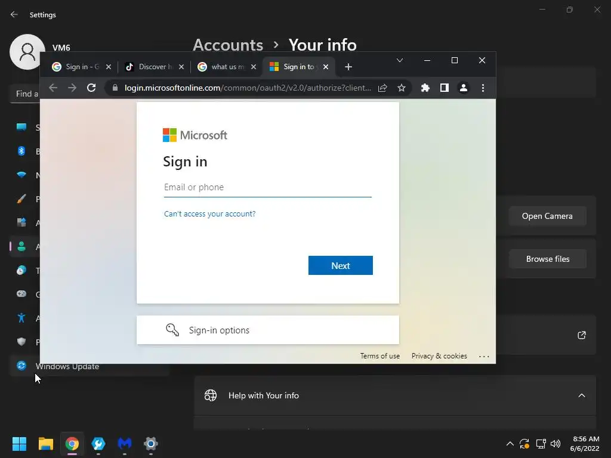Select the System icon in Settings sidebar
Image resolution: width=611 pixels, height=458 pixels.
tap(21, 127)
